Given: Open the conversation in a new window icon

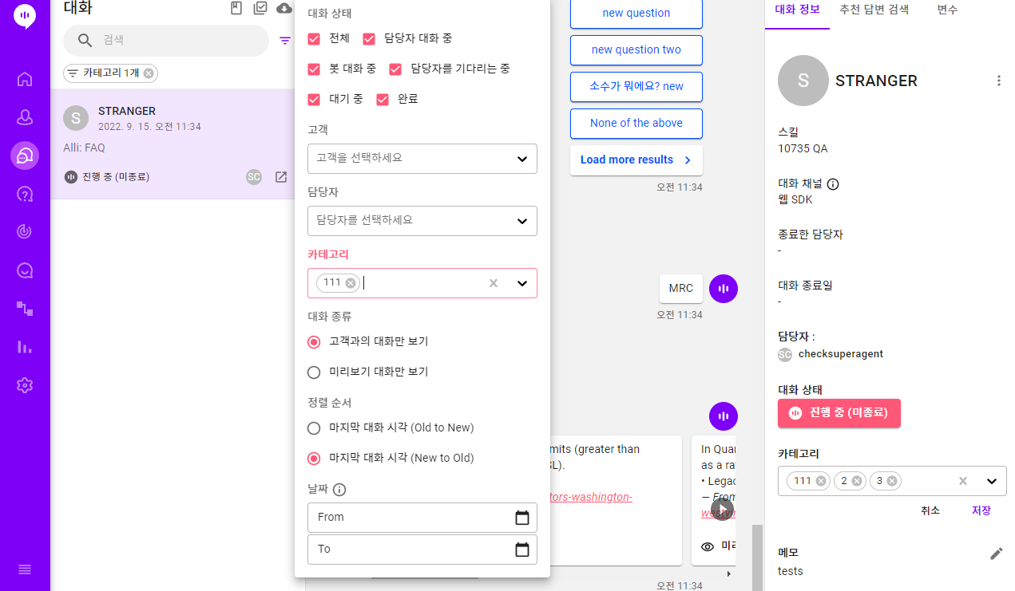Looking at the screenshot, I should click(x=281, y=177).
